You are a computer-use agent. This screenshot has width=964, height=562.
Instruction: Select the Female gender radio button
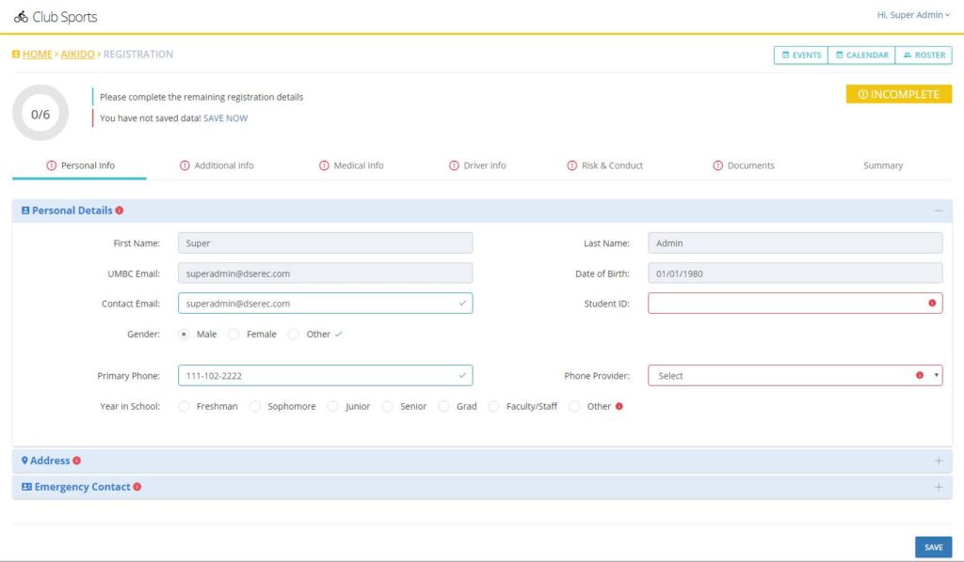[235, 334]
